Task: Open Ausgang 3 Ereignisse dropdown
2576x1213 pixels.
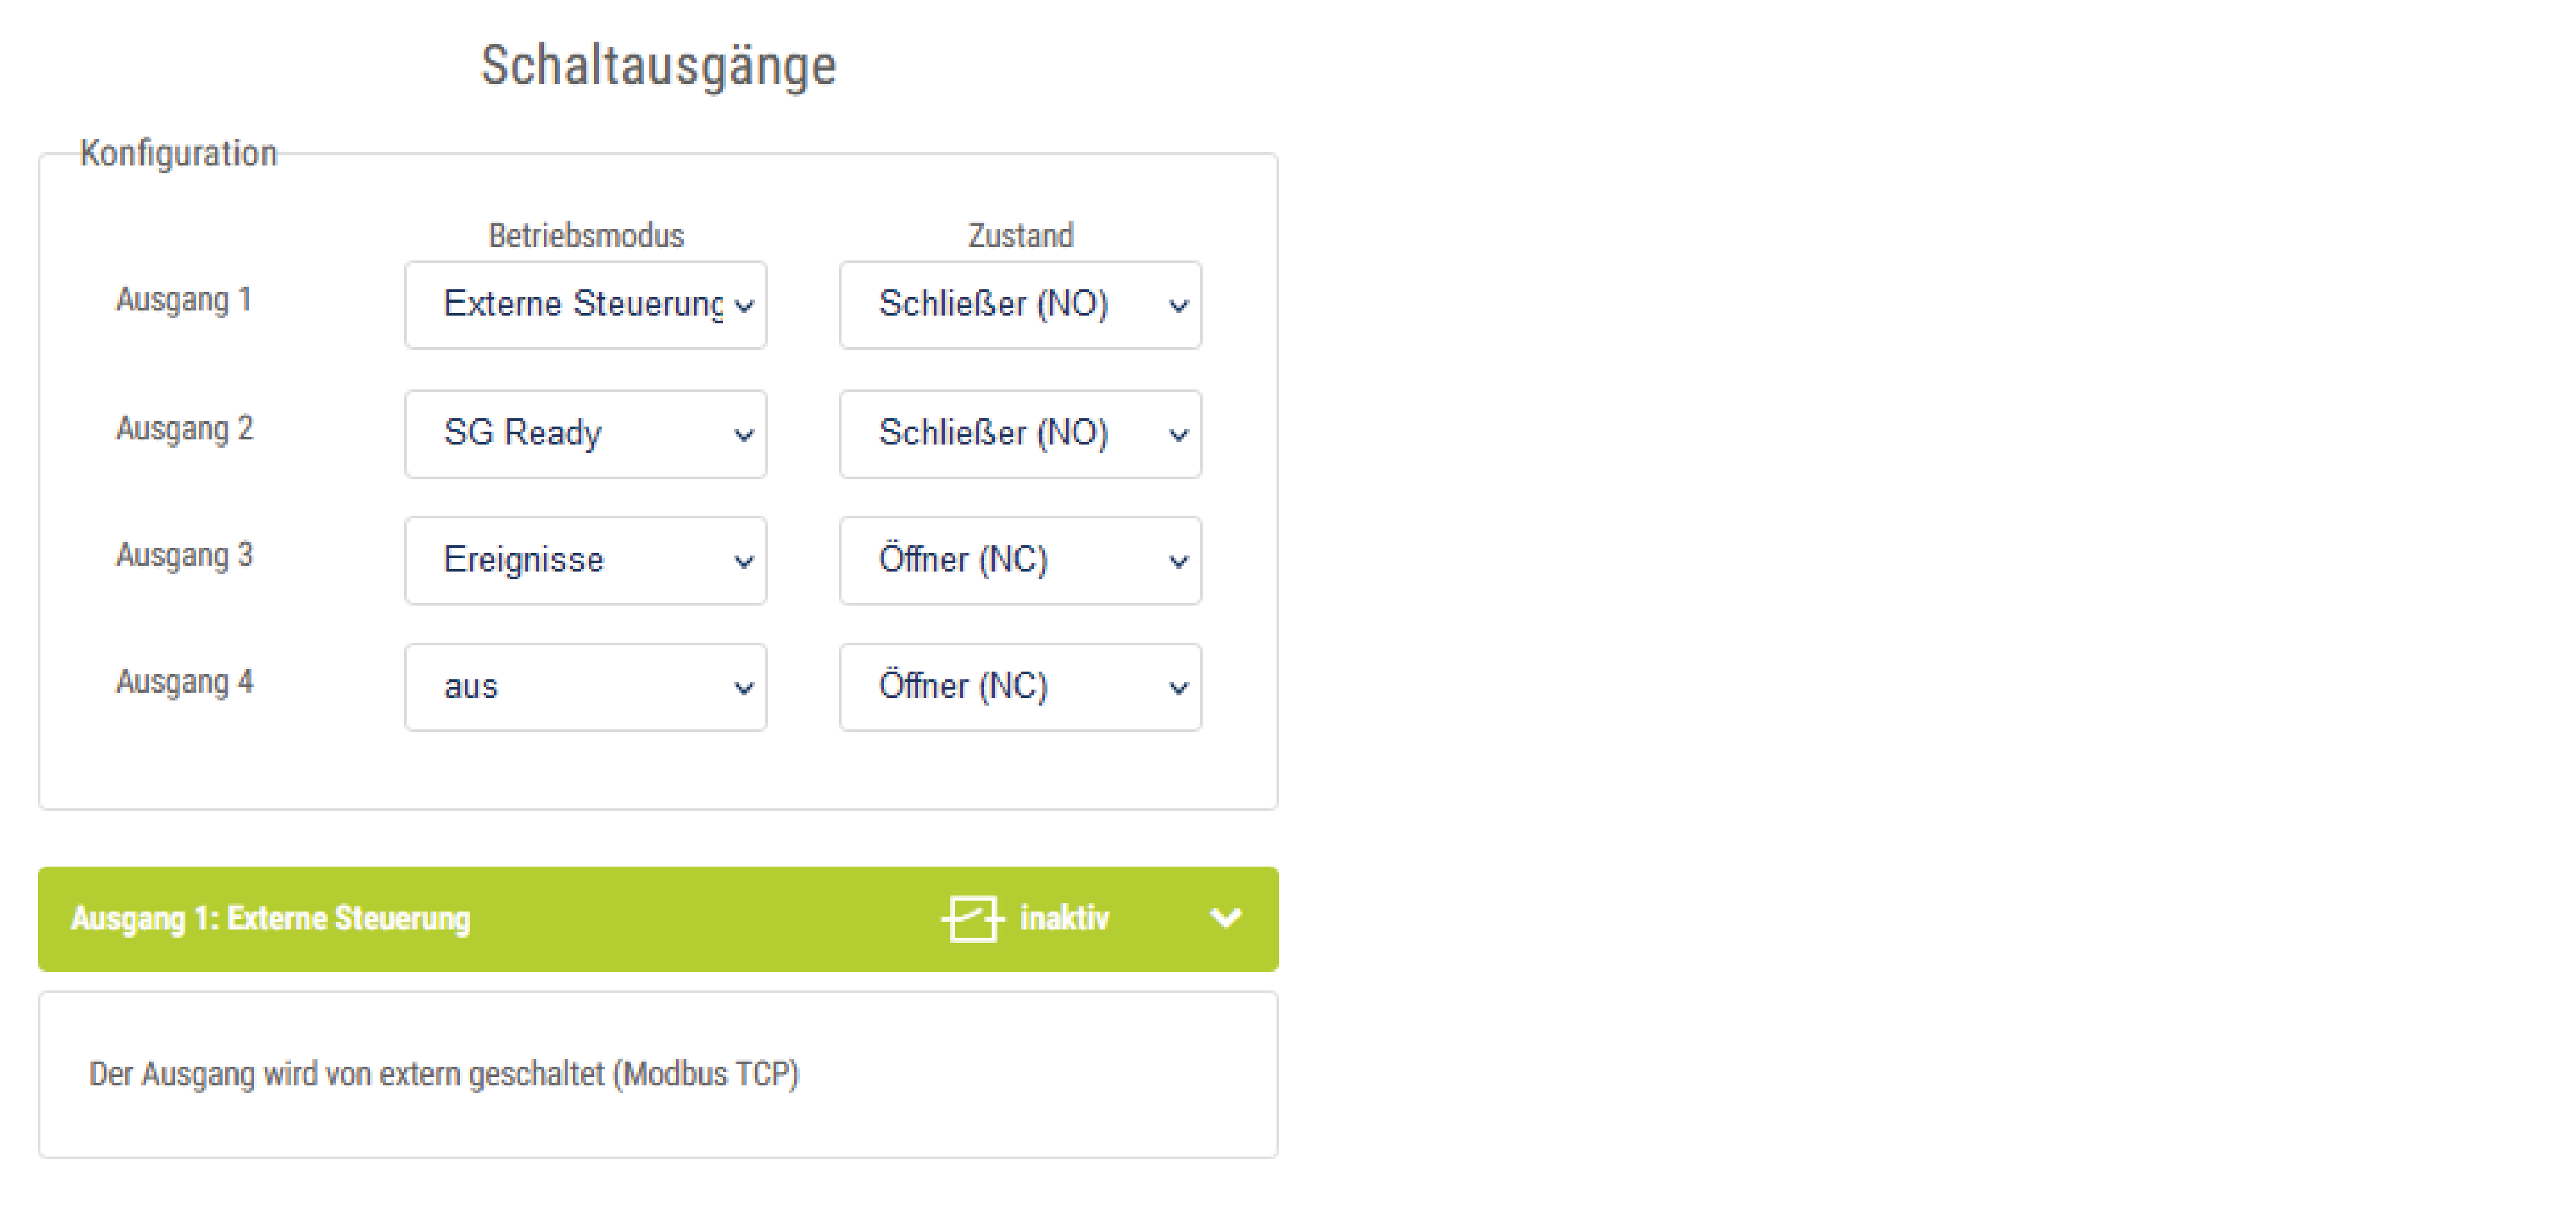Action: point(585,560)
